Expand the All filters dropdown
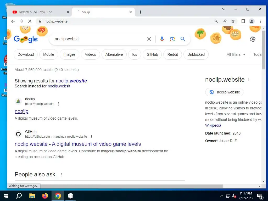 click(x=236, y=54)
